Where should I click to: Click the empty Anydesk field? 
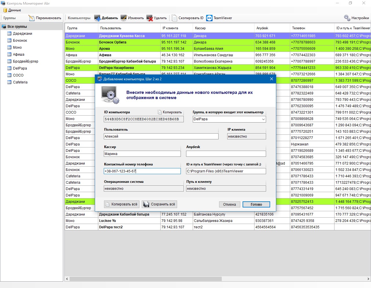(x=226, y=154)
